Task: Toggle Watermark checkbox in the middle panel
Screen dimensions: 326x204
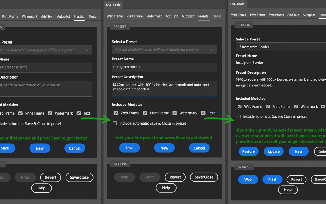Action: [x=174, y=113]
